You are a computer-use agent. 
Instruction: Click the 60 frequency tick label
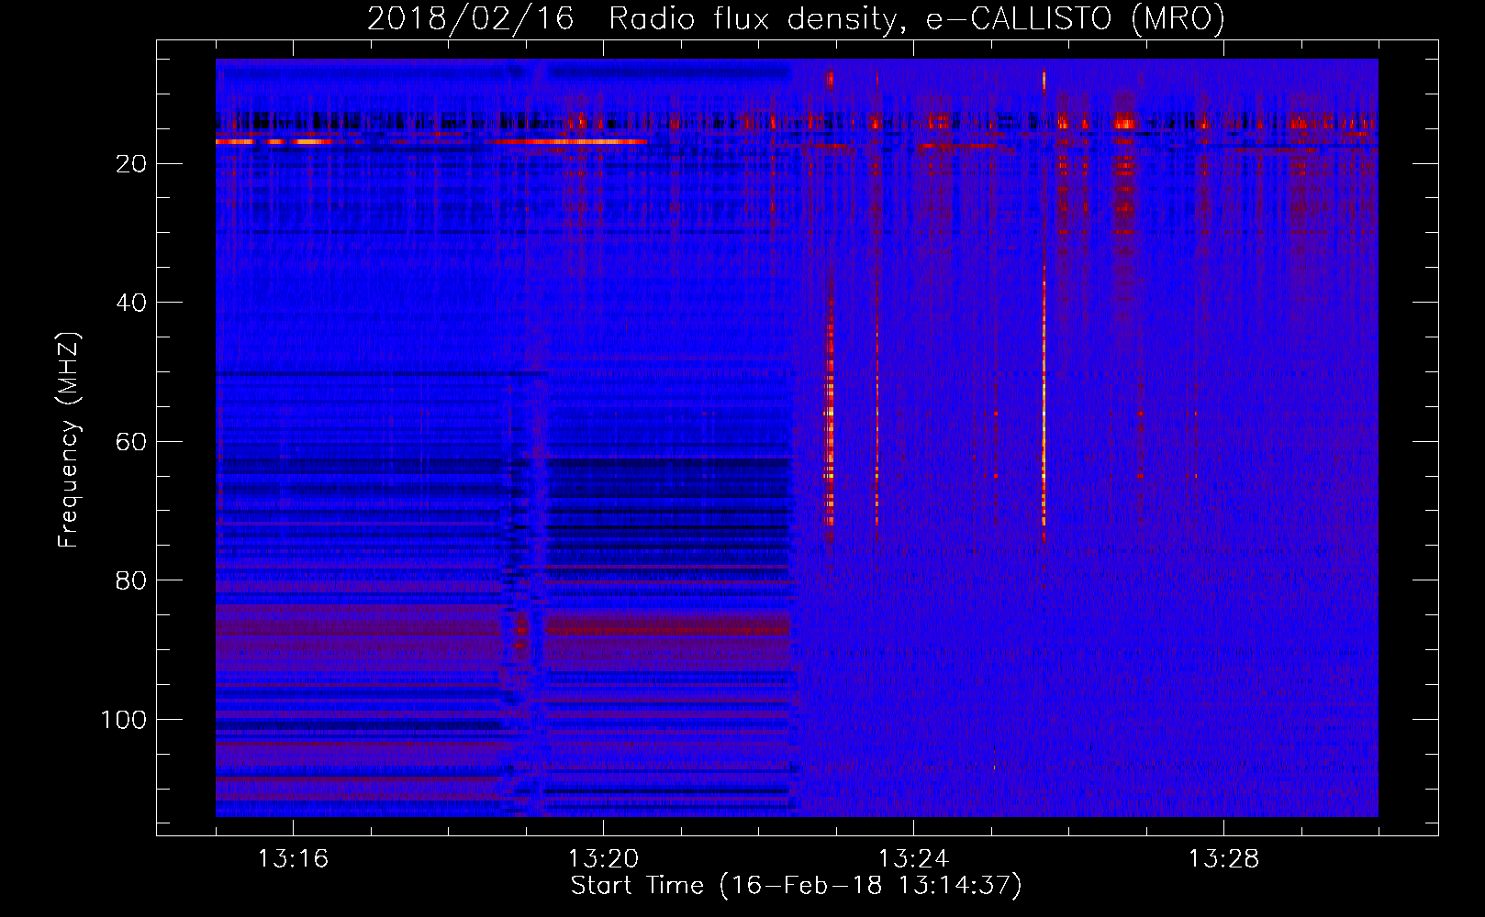132,442
